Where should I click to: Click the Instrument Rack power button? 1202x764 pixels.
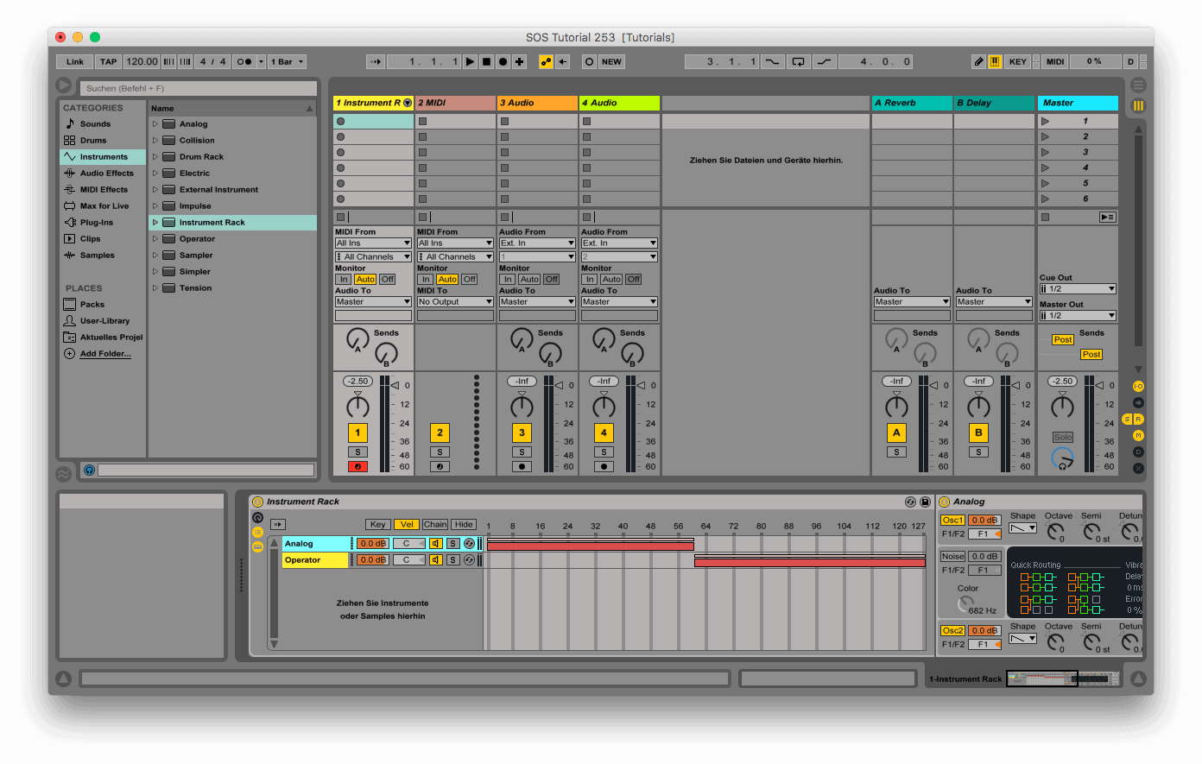click(257, 502)
